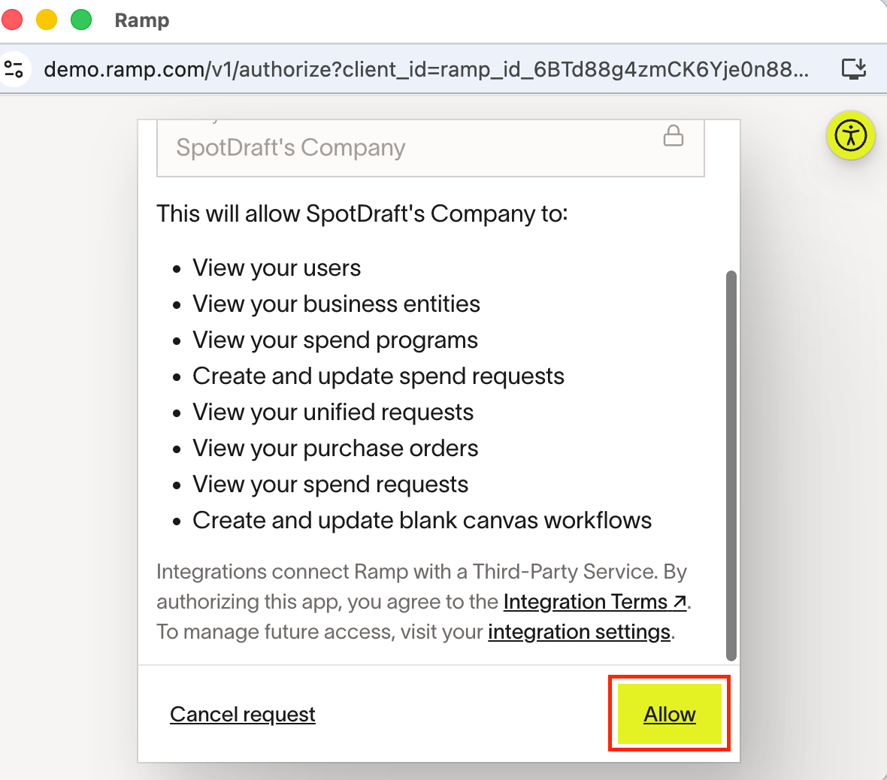This screenshot has width=887, height=780.
Task: Click the locked SpotDraft's Company field
Action: coord(406,148)
